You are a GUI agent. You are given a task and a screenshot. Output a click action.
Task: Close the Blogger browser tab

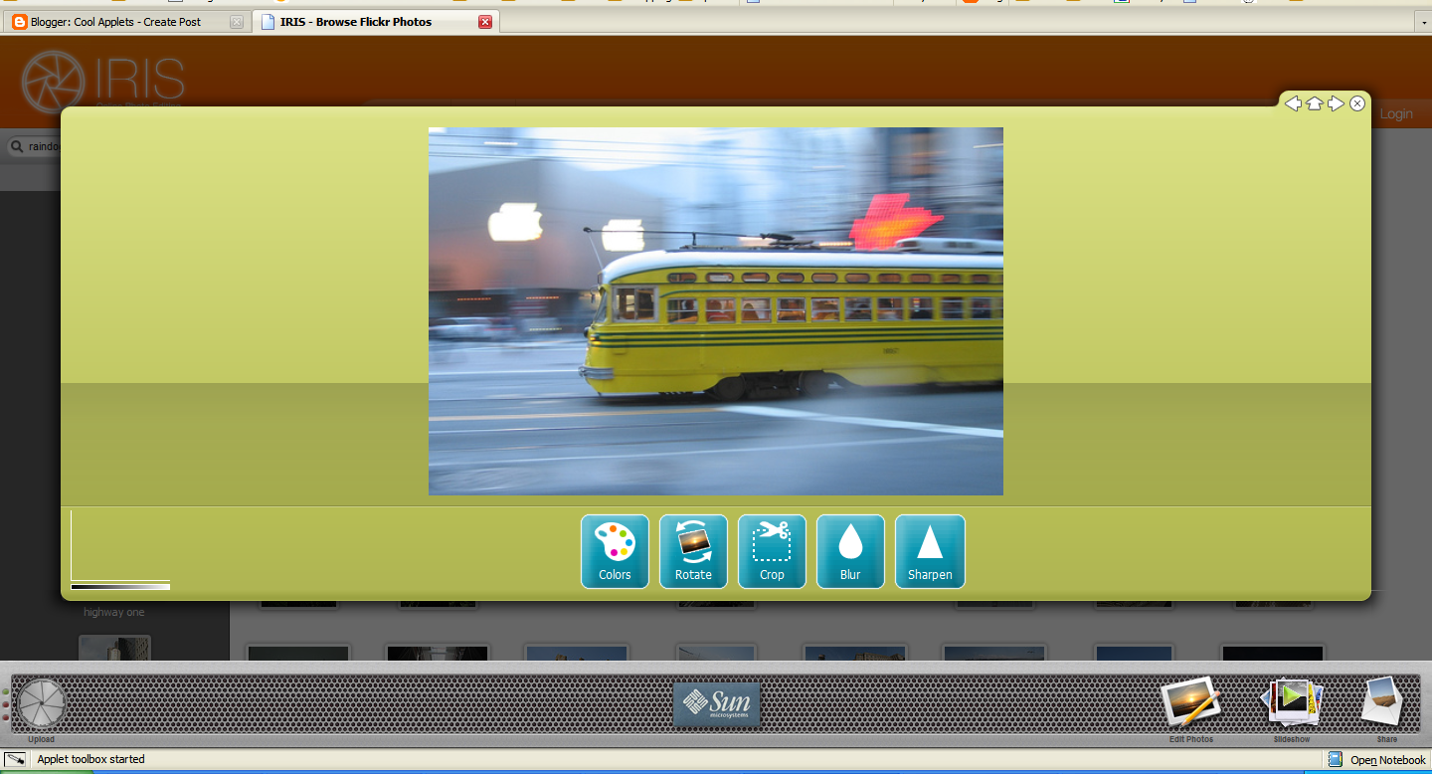[236, 22]
